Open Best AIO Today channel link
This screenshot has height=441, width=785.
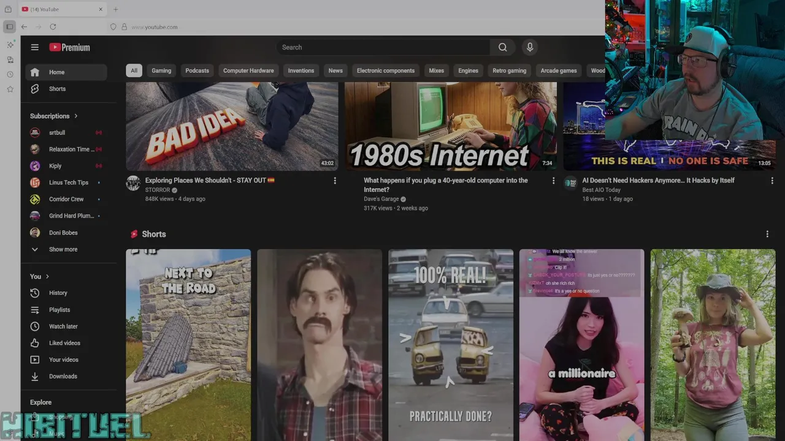click(601, 190)
